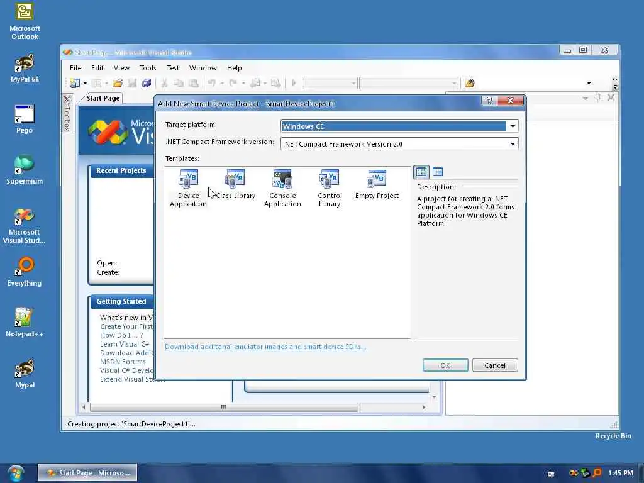Click the dialog help question mark button
This screenshot has height=483, width=644.
click(x=489, y=101)
